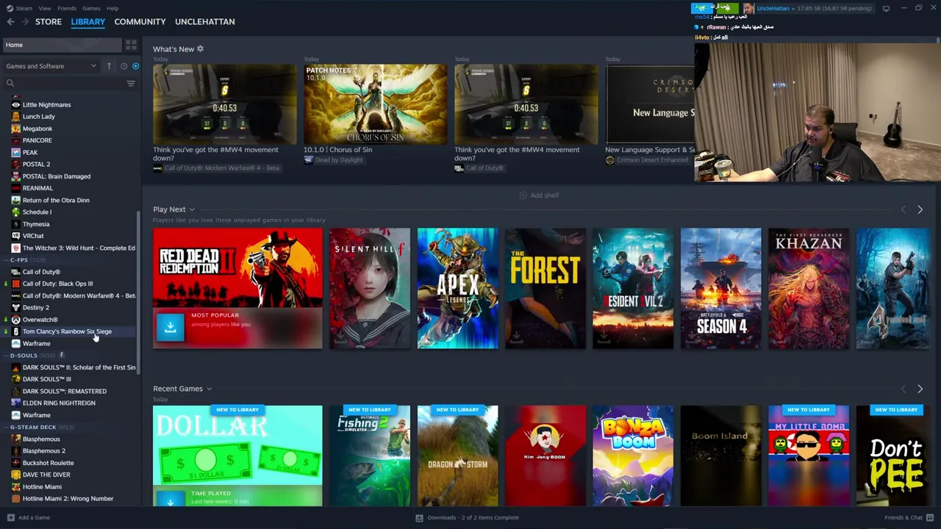Screen dimensions: 941x529
Task: Switch the library to collections grid view
Action: pos(131,45)
